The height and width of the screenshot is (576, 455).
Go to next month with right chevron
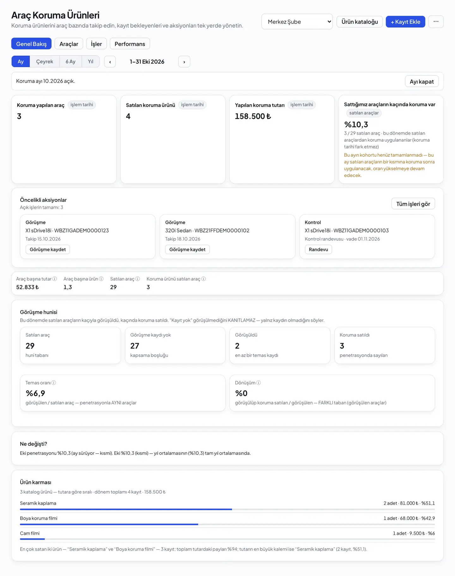pos(184,62)
